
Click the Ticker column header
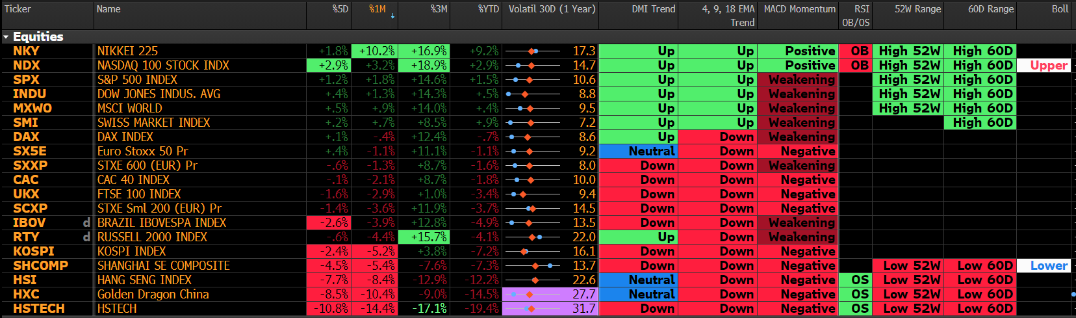(18, 9)
